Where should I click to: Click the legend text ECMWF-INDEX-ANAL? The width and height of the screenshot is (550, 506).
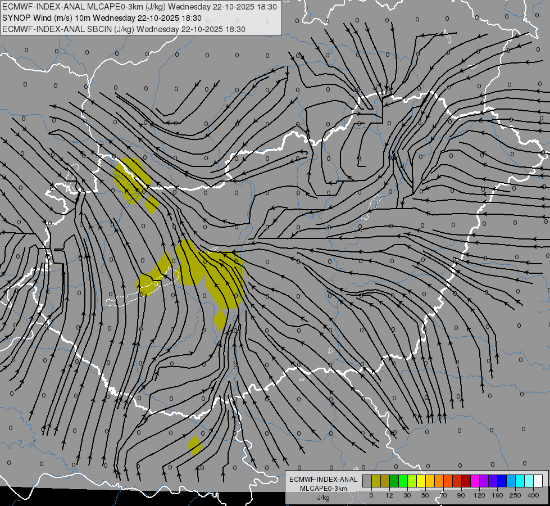(x=324, y=480)
